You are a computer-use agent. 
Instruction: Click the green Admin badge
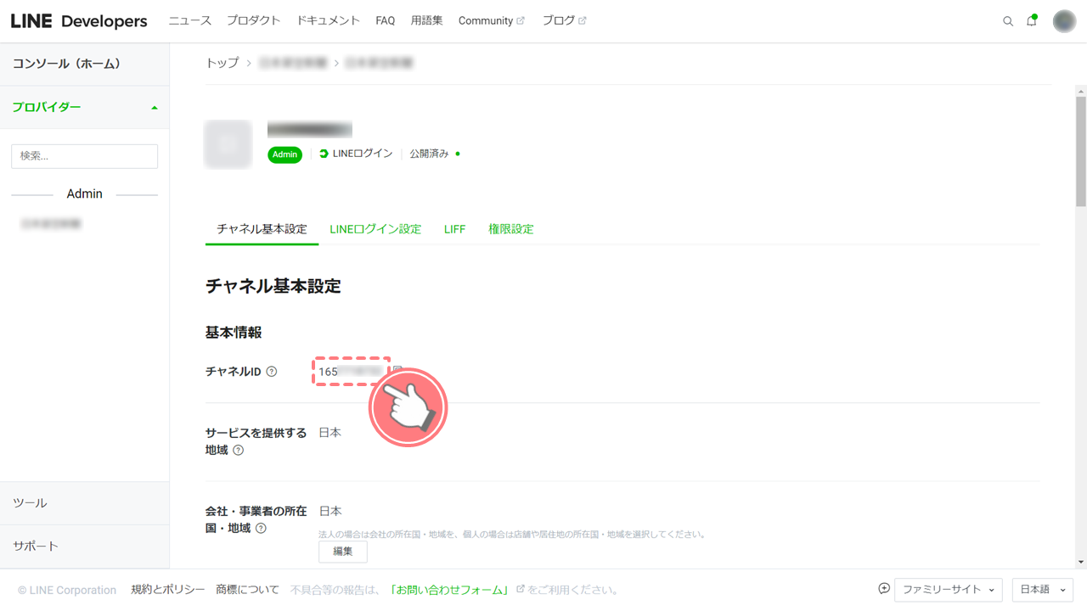click(284, 154)
